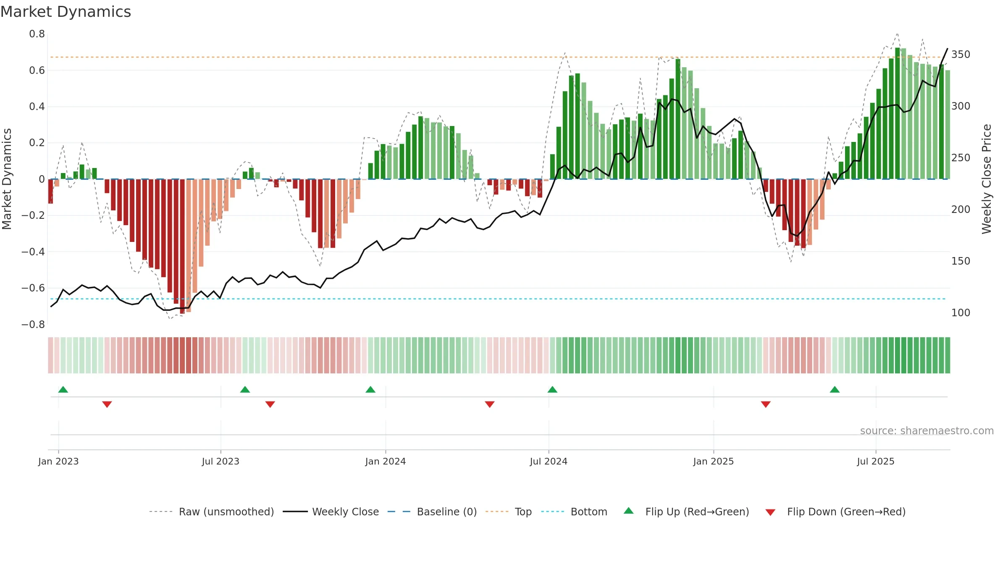Toggle the Raw (unsmoothed) legend entry
This screenshot has width=1008, height=567.
click(211, 512)
